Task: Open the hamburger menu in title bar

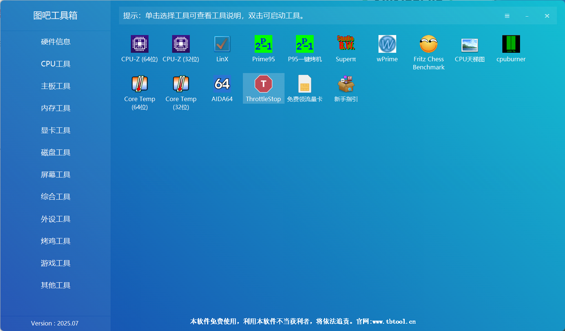Action: tap(507, 16)
